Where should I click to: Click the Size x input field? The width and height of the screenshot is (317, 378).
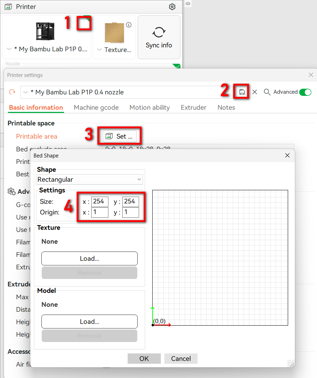point(99,202)
